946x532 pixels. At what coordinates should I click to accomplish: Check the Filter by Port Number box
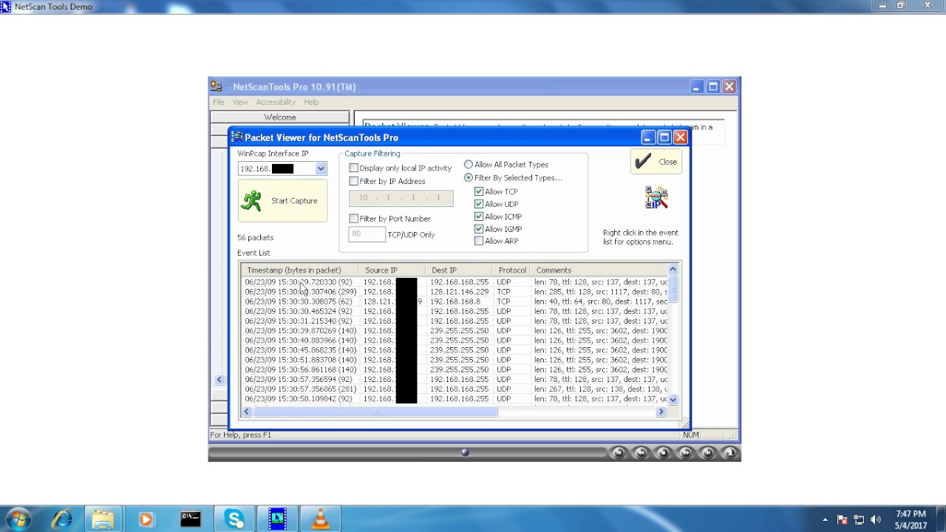[x=353, y=219]
